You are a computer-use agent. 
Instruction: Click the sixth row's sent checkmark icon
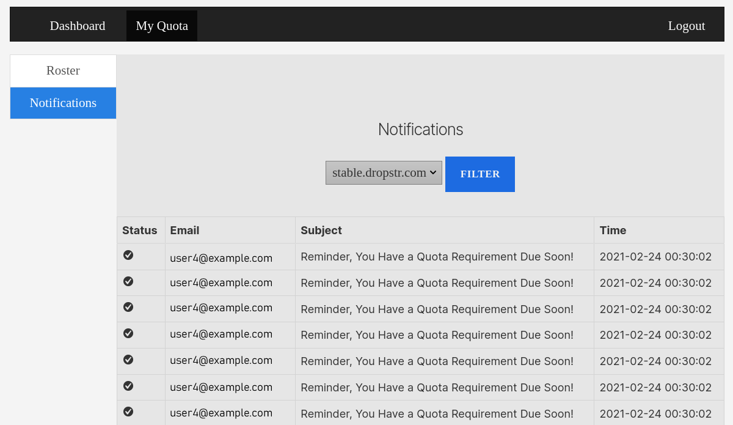[128, 386]
